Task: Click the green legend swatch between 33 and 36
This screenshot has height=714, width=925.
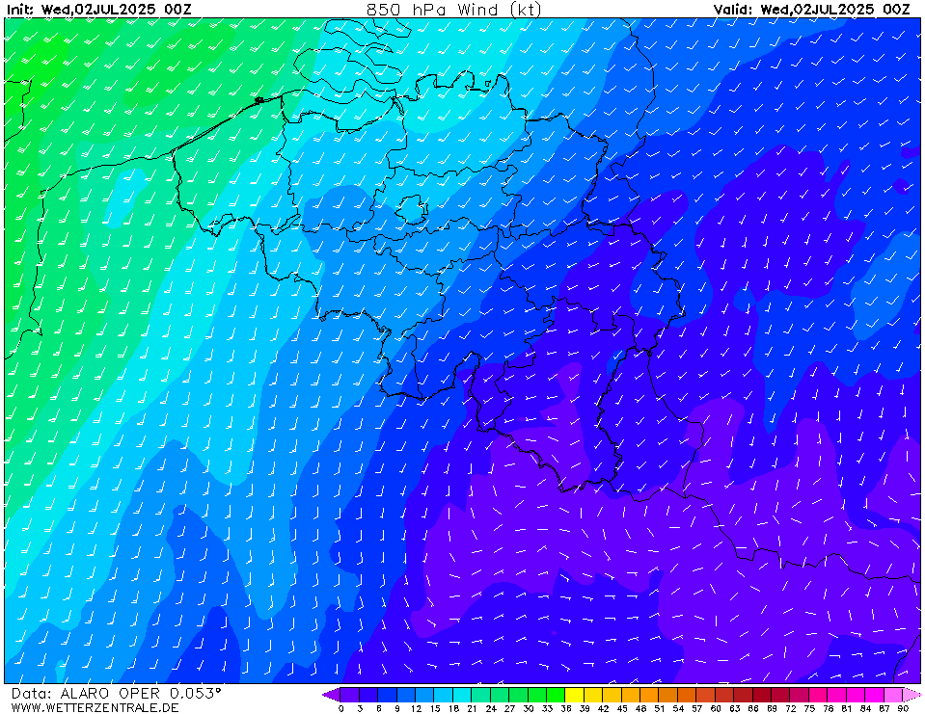Action: [x=557, y=695]
